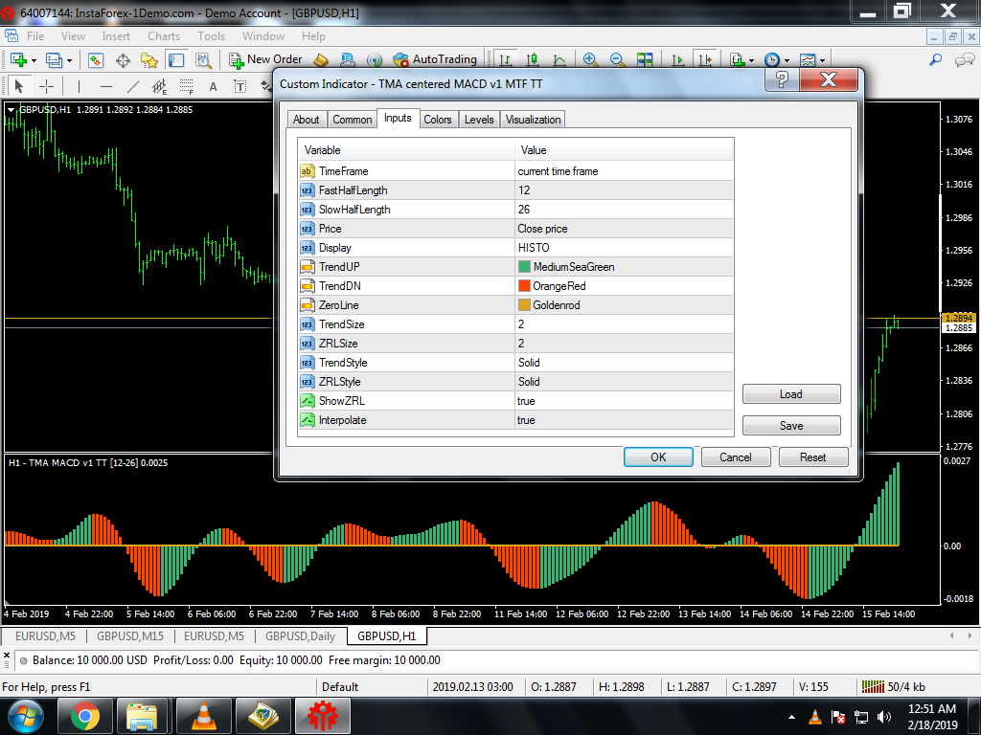The height and width of the screenshot is (735, 981).
Task: Select the GBPUSD,M15 chart tab
Action: 130,636
